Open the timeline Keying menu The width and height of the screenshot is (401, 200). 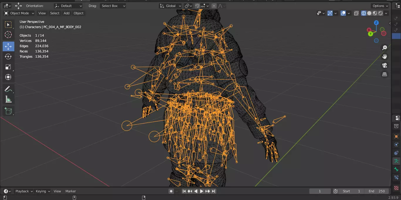coord(43,191)
